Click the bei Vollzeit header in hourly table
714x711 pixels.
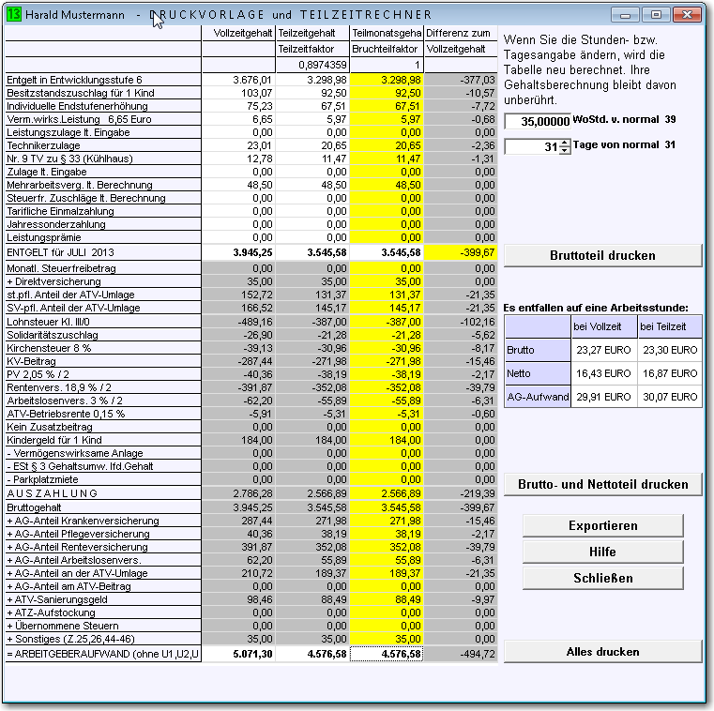tap(604, 326)
